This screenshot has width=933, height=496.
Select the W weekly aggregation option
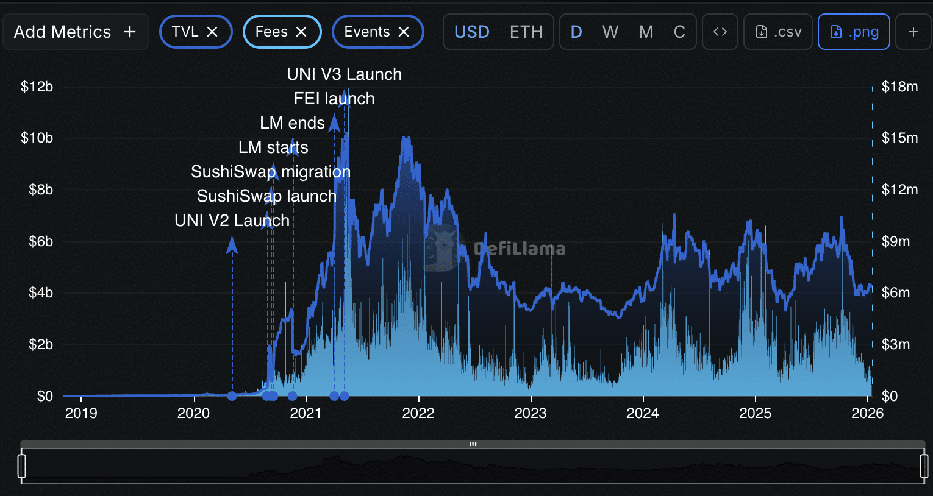point(610,32)
